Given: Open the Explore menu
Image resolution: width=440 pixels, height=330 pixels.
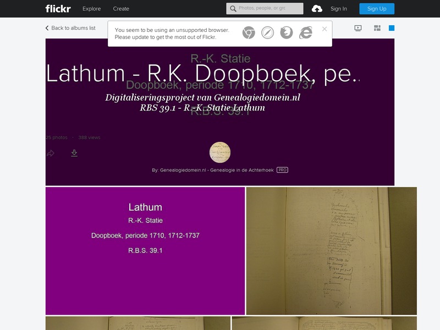Looking at the screenshot, I should [x=91, y=8].
